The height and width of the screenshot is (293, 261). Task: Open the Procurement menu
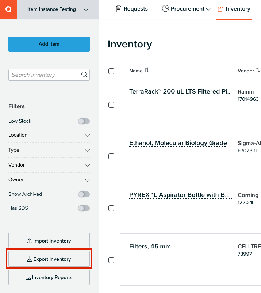click(x=186, y=9)
